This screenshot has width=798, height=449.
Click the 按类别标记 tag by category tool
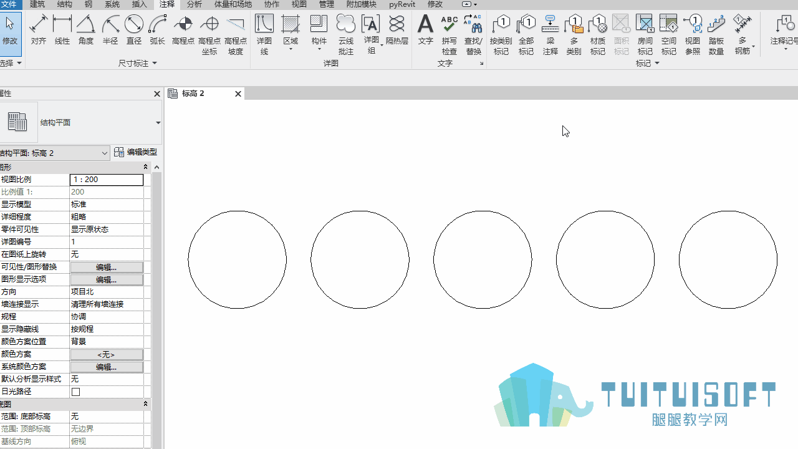501,35
